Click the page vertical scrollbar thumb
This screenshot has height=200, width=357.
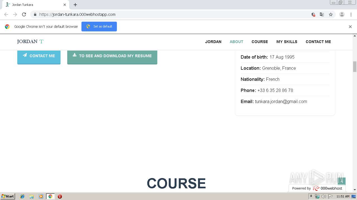point(355,67)
